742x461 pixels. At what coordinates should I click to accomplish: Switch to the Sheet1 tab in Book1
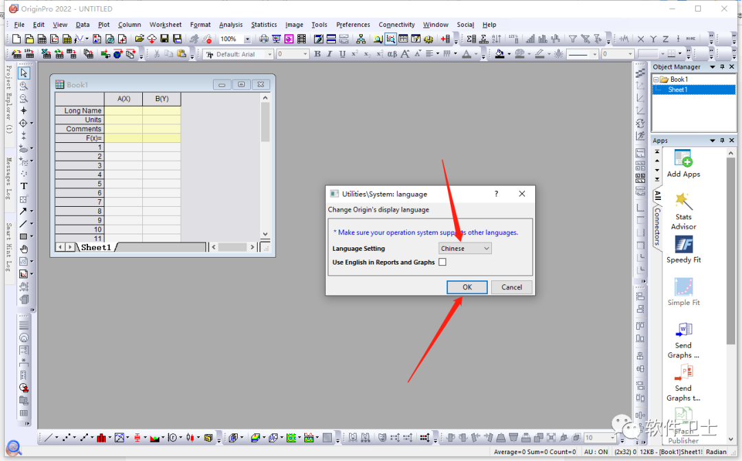[x=96, y=247]
